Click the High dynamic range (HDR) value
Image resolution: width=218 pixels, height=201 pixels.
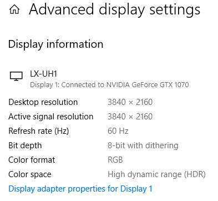pos(156,174)
